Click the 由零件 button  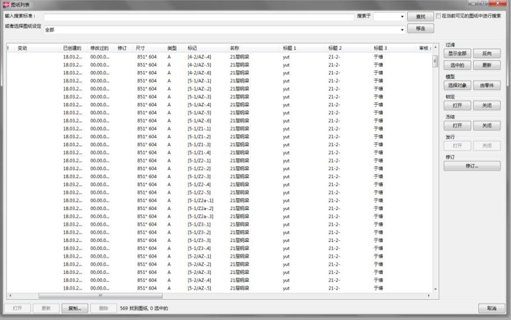486,85
